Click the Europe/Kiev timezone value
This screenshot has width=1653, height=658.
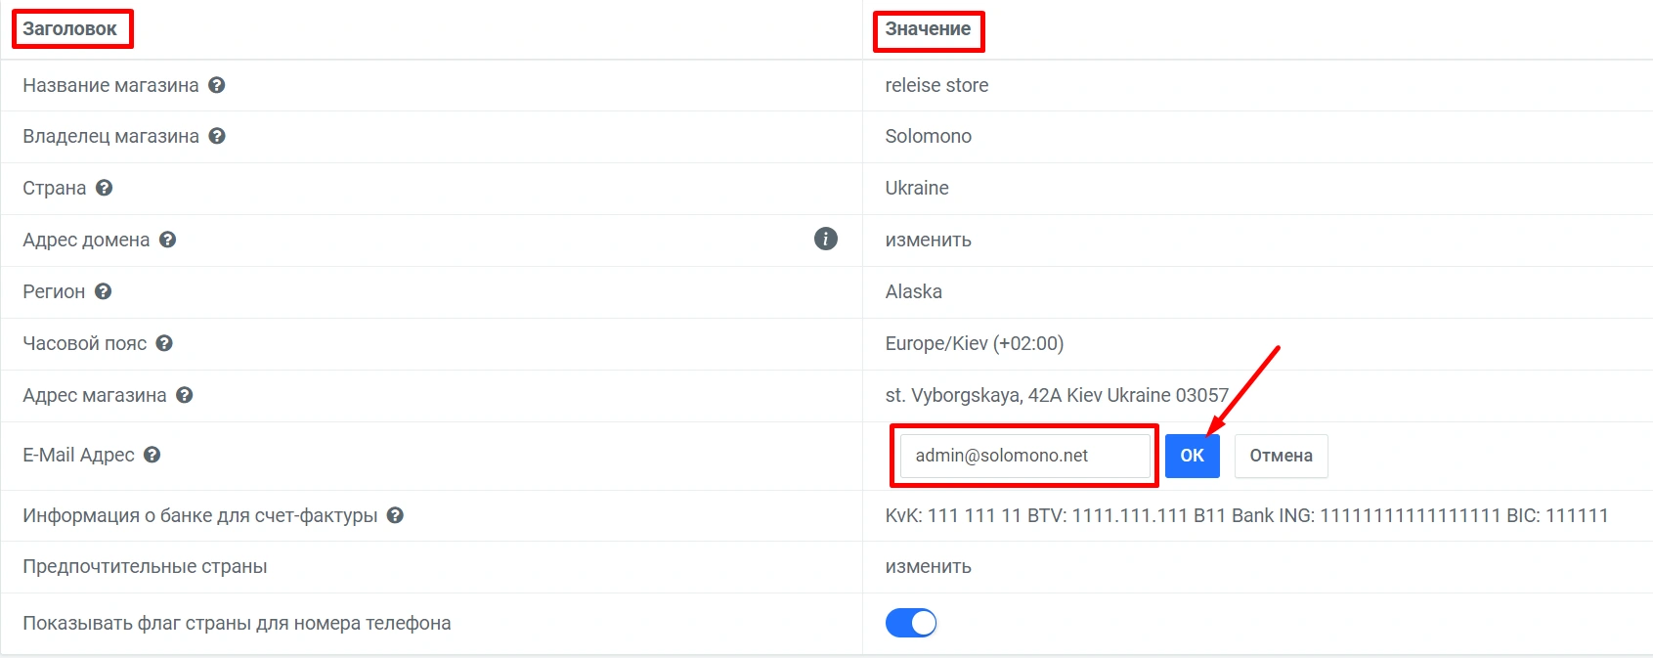[974, 343]
